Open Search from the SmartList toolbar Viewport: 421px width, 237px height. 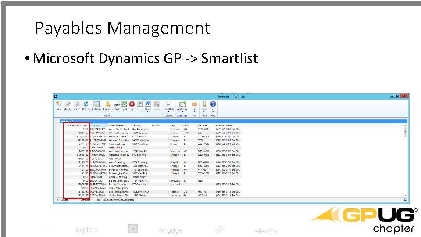(77, 105)
